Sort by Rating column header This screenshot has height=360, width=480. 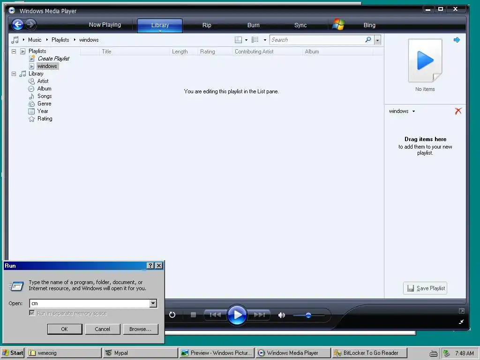point(215,52)
